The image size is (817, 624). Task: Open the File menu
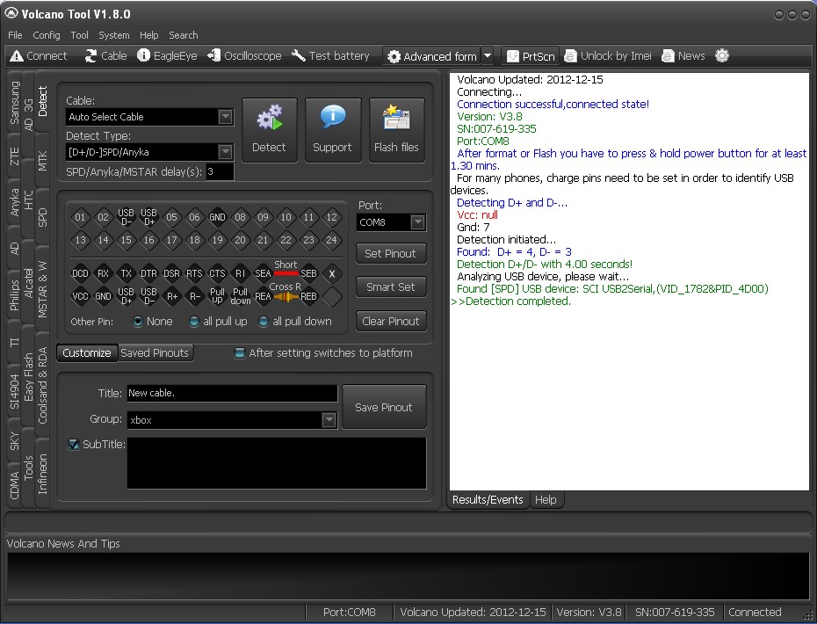click(x=15, y=35)
